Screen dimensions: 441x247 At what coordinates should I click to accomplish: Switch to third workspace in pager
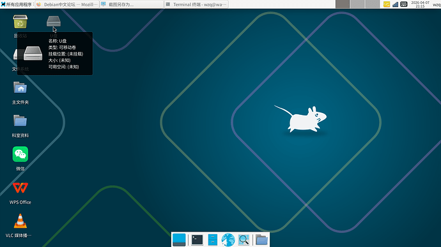click(373, 4)
